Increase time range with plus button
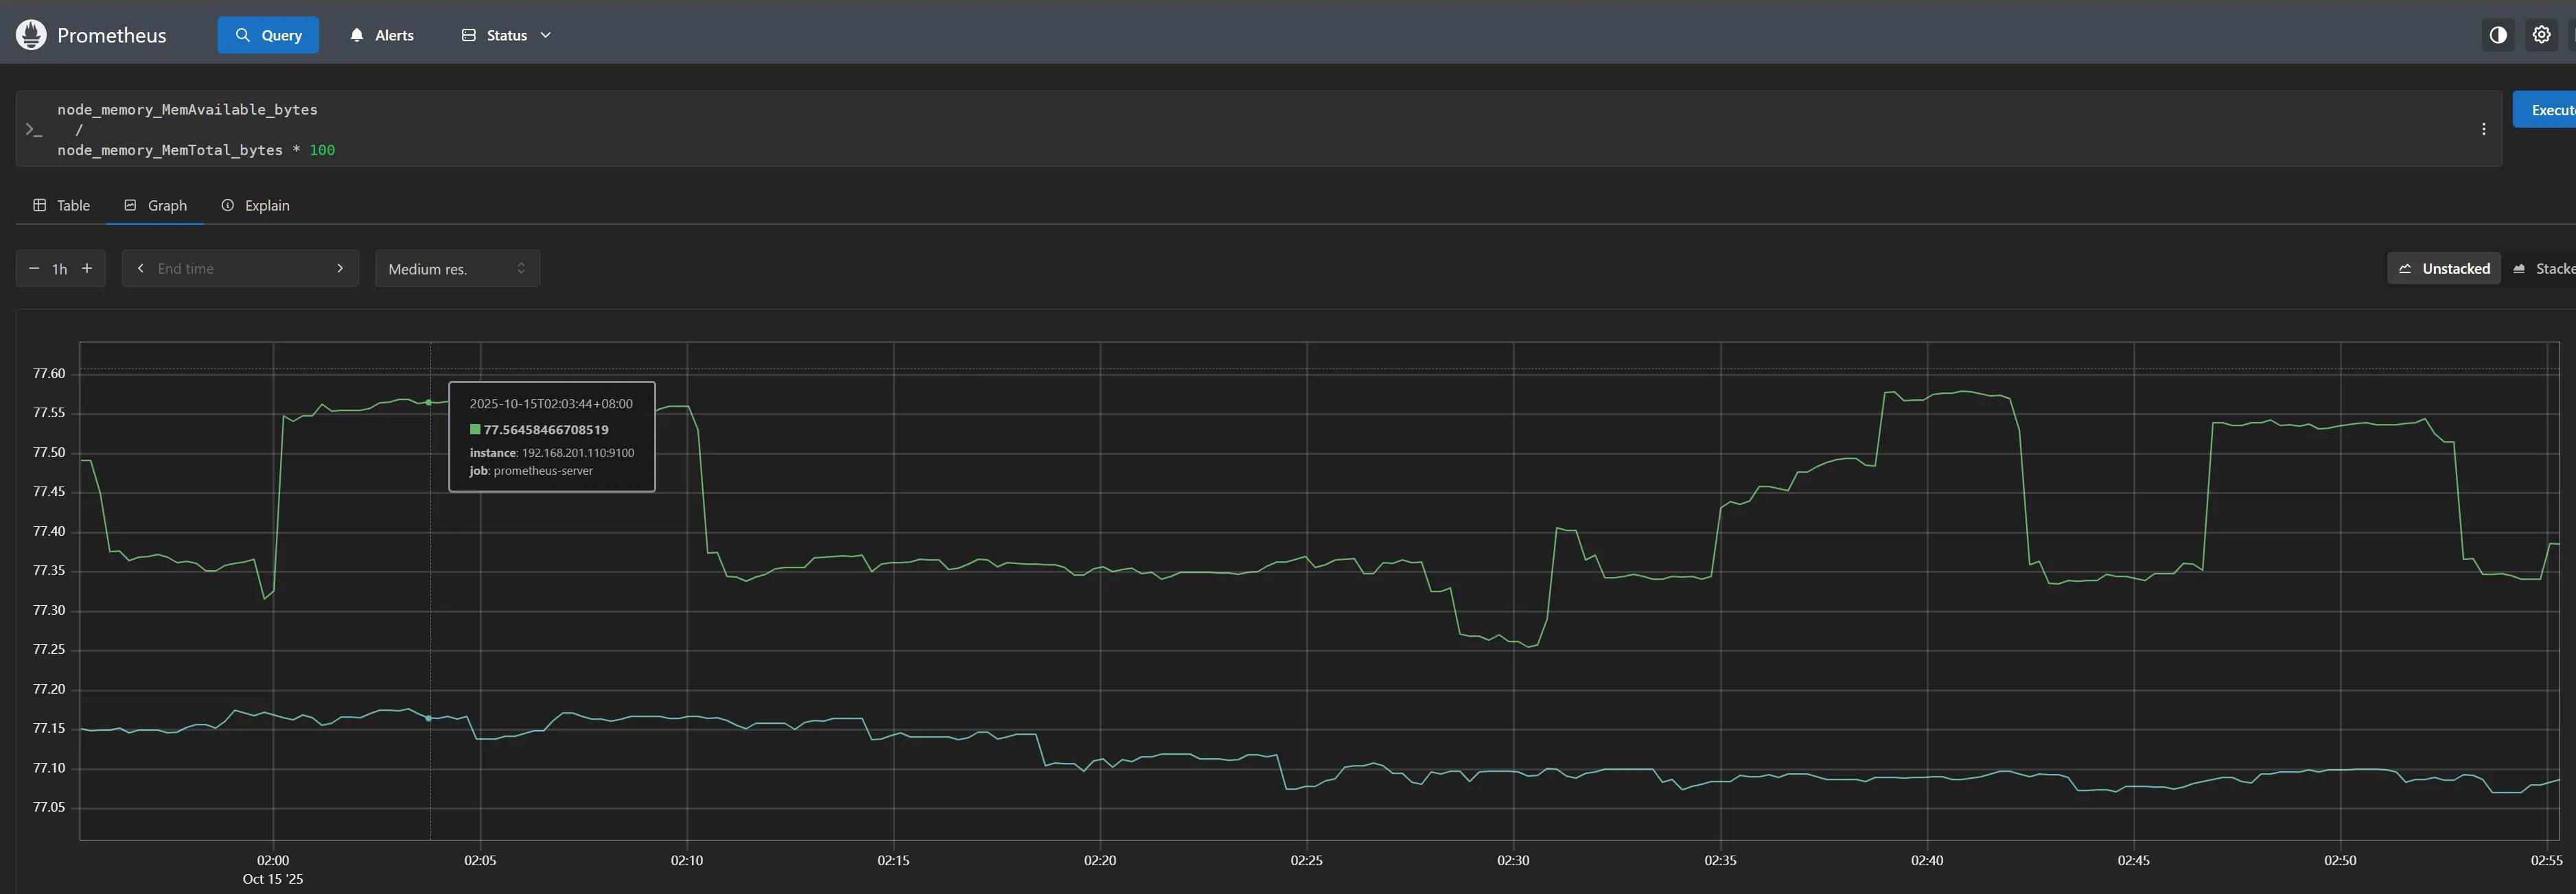 (87, 268)
